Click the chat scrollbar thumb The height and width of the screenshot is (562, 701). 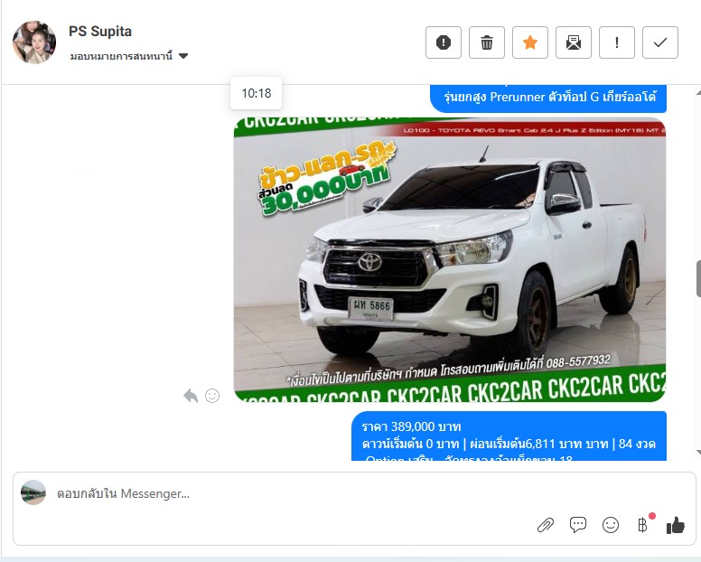pos(698,278)
